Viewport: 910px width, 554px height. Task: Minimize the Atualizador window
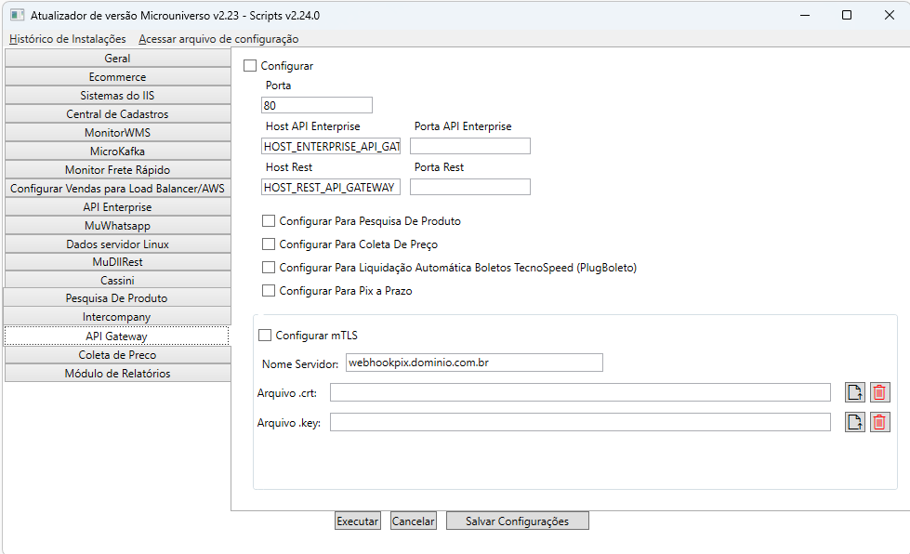coord(805,15)
